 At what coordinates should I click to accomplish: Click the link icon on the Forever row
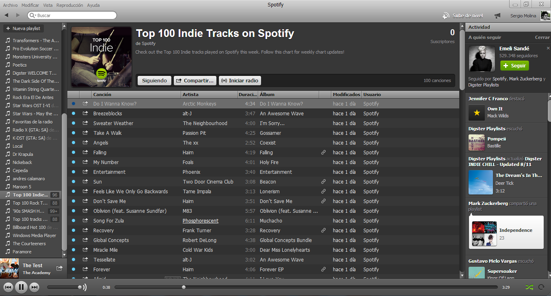coord(324,269)
